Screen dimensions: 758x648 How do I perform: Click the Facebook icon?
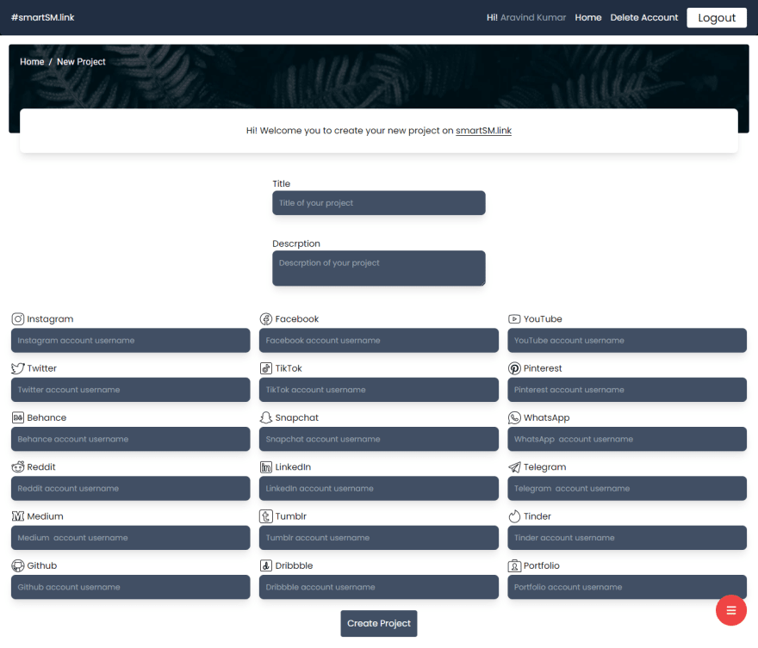pyautogui.click(x=264, y=318)
